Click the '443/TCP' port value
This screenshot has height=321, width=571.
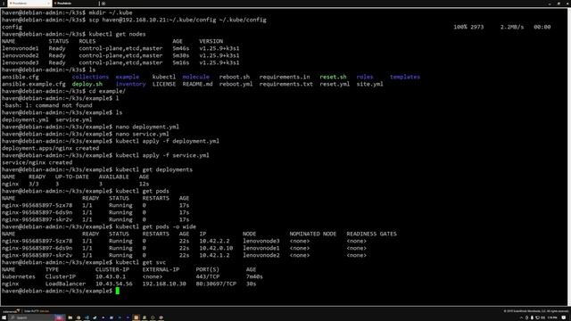coord(208,276)
